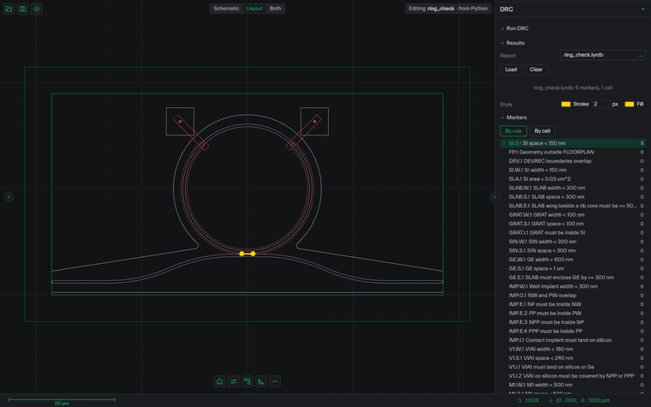Viewport: 651px width, 407px height.
Task: Open the Stroke color swatch
Action: (565, 105)
